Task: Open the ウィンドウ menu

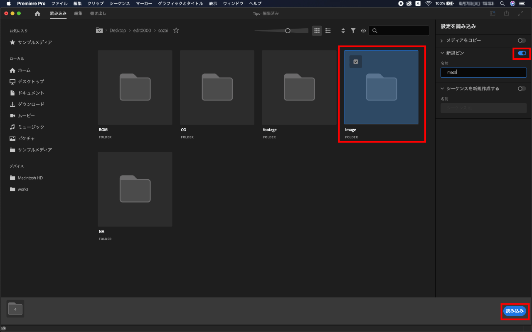Action: [x=233, y=3]
